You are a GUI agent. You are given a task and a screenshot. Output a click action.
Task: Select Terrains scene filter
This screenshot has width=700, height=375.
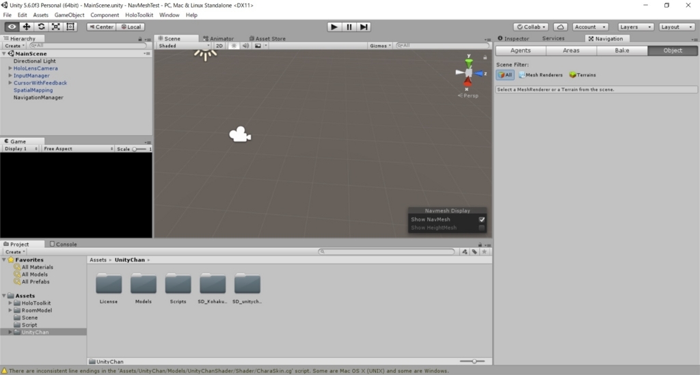pyautogui.click(x=582, y=75)
